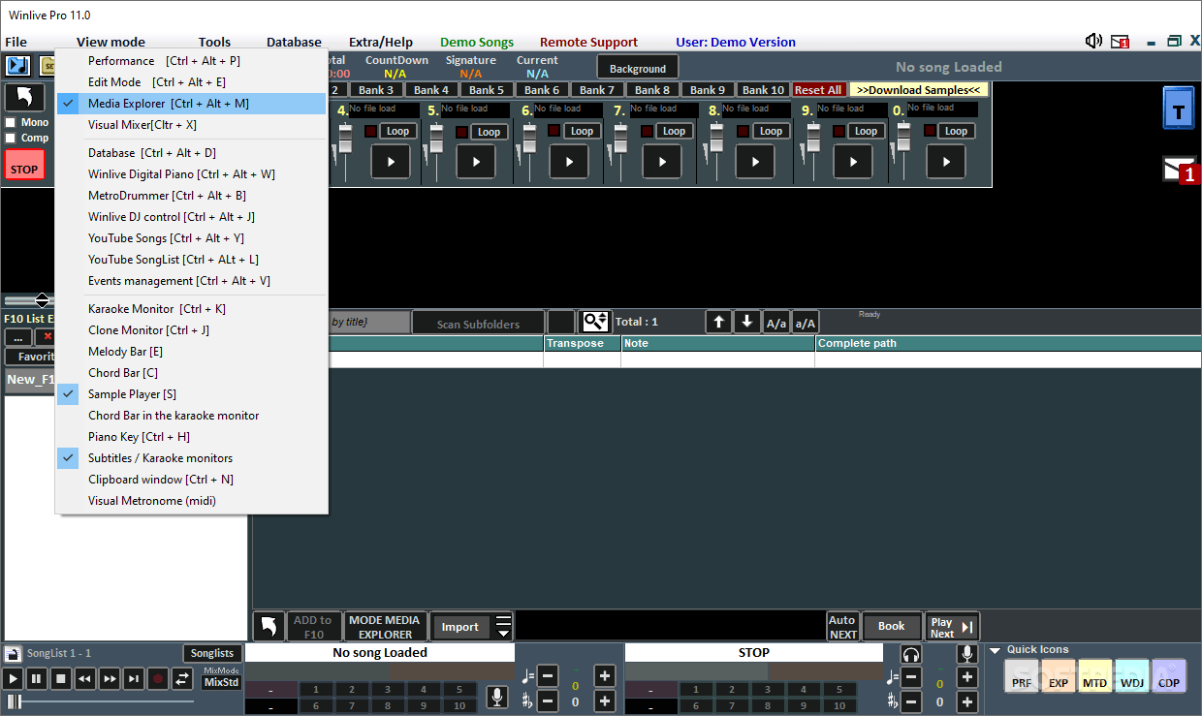This screenshot has width=1202, height=716.
Task: Open the MTD quick icon
Action: [x=1095, y=676]
